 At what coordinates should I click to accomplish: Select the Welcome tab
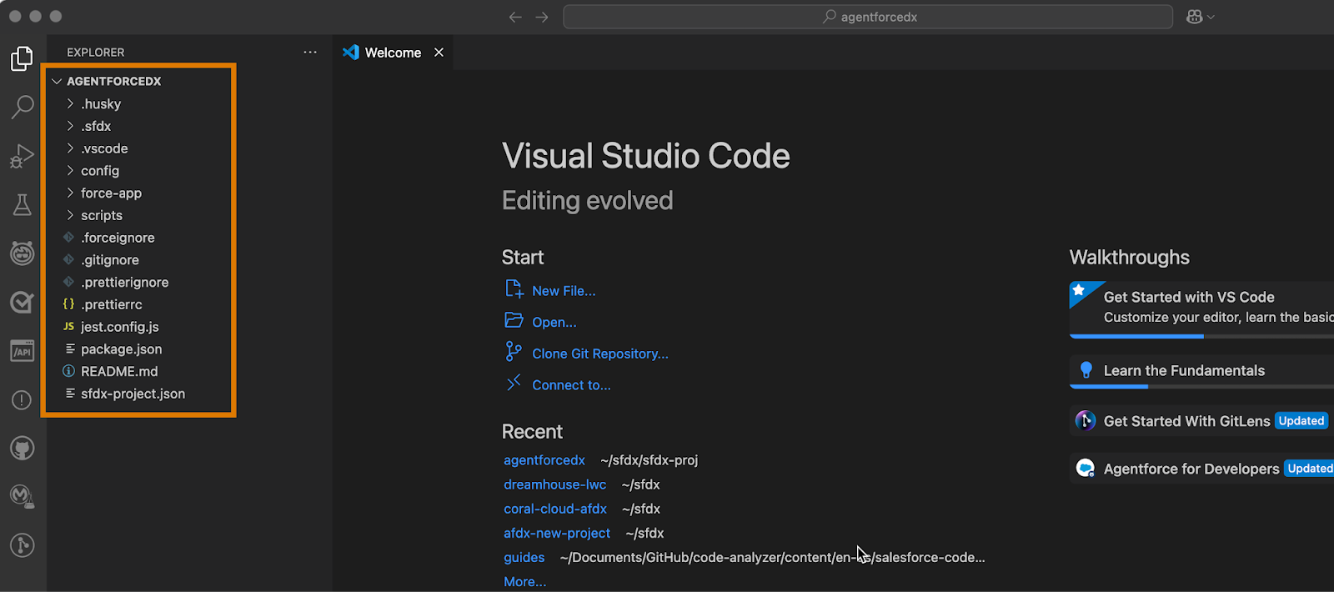[x=393, y=53]
